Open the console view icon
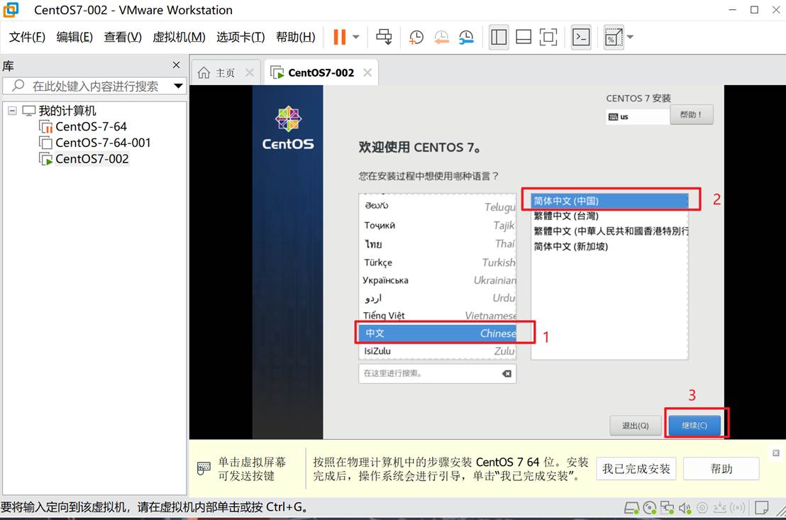 point(581,37)
